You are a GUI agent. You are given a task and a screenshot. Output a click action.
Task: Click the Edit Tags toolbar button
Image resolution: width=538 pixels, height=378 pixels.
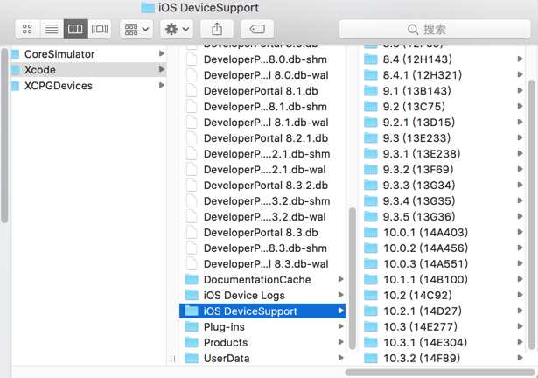[x=257, y=29]
